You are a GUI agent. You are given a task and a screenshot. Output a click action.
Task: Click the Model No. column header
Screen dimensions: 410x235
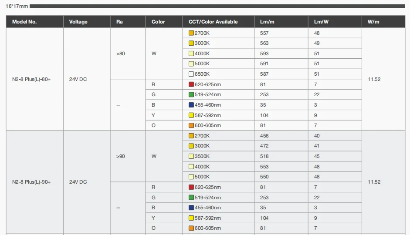pyautogui.click(x=24, y=22)
